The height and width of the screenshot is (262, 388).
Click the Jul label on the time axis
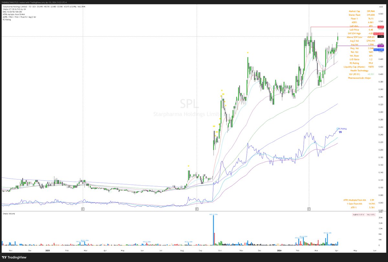(x=161, y=251)
